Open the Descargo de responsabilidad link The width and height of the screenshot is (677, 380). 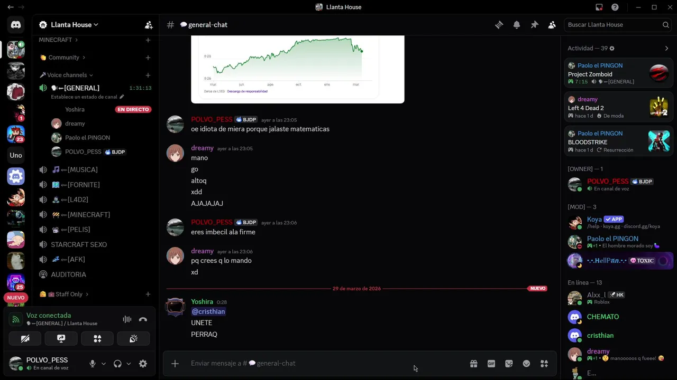(x=247, y=91)
